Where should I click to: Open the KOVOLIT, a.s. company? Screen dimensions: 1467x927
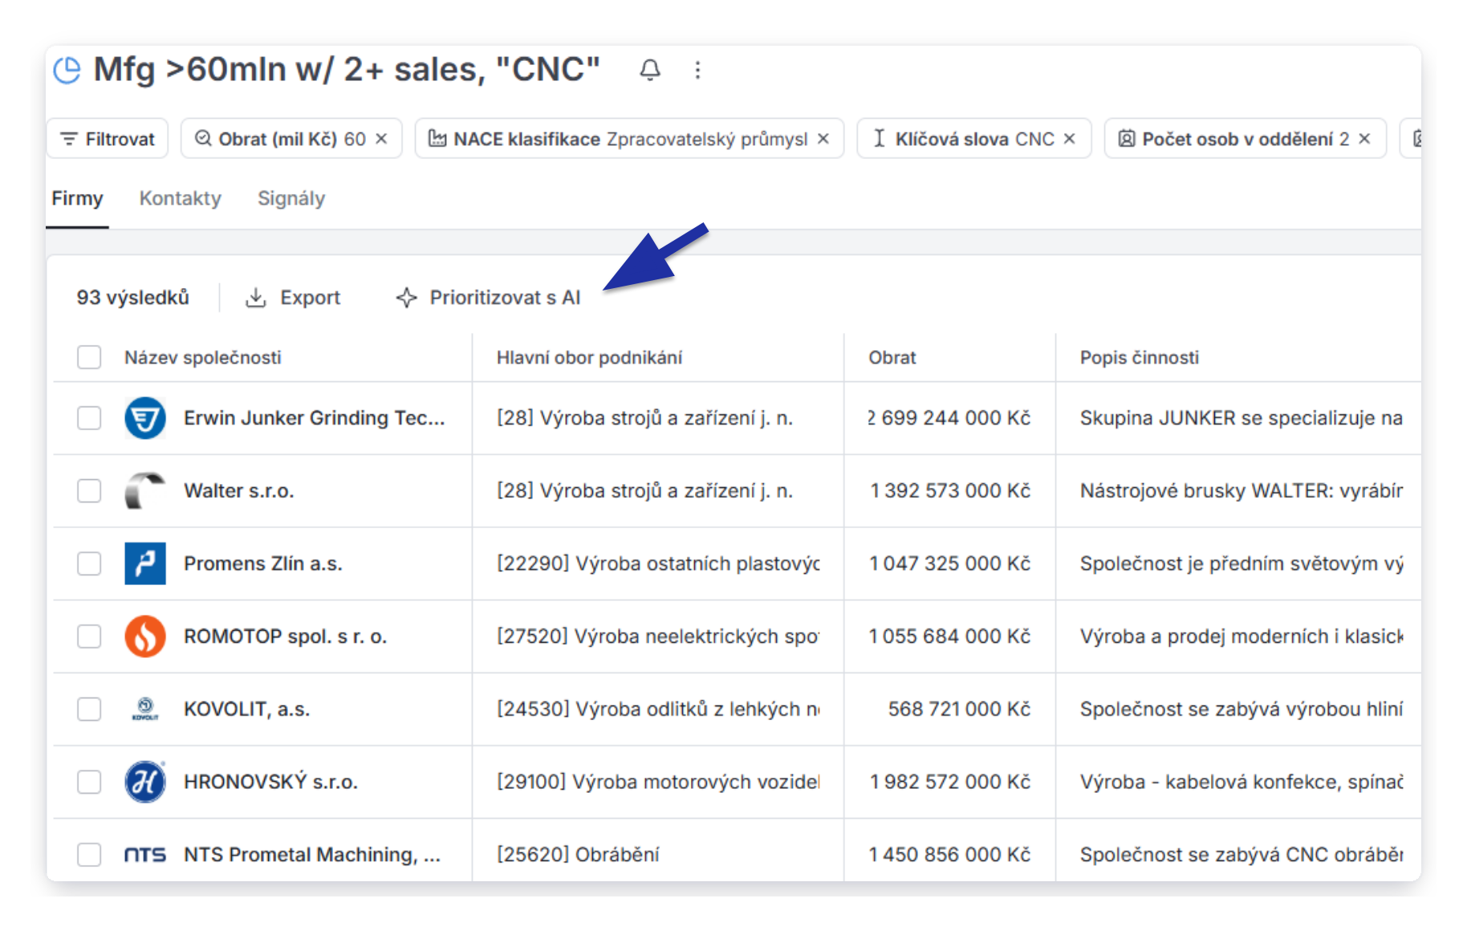point(246,709)
